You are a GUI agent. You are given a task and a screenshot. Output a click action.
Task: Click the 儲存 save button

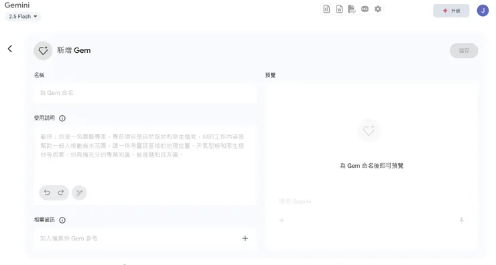(464, 51)
